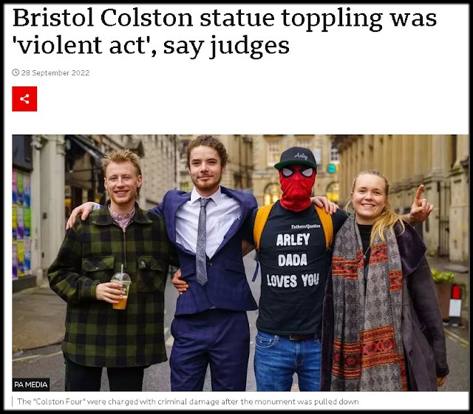Click the headline line 'Bristol Colston statue toppling was'

pyautogui.click(x=225, y=18)
